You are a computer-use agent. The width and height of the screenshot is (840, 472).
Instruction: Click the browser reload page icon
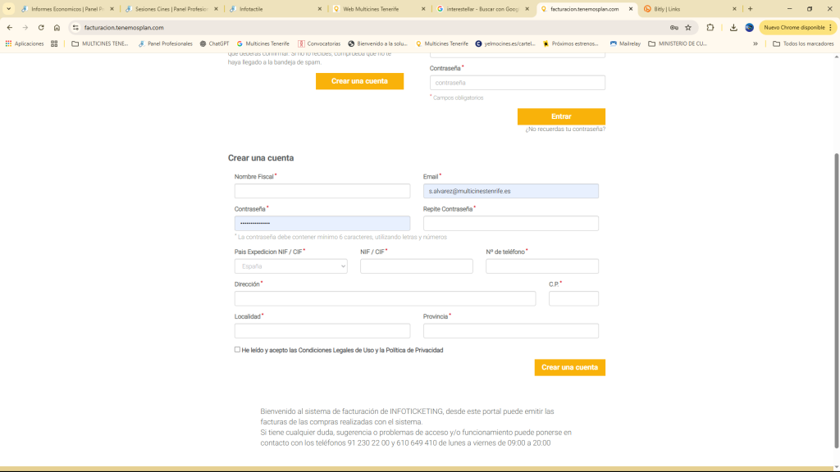(x=41, y=27)
